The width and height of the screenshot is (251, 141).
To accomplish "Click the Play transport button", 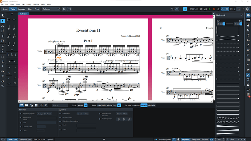I will coord(210,9).
